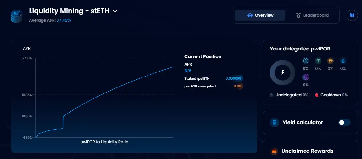Image resolution: width=362 pixels, height=159 pixels.
Task: Switch to the Leaderboard tab
Action: (312, 15)
